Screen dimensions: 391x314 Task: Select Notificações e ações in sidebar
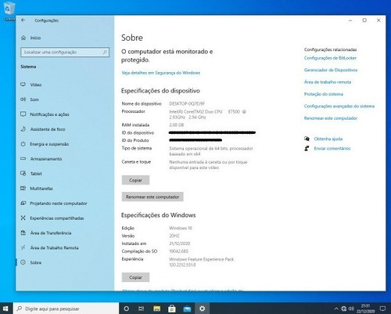[x=49, y=114]
